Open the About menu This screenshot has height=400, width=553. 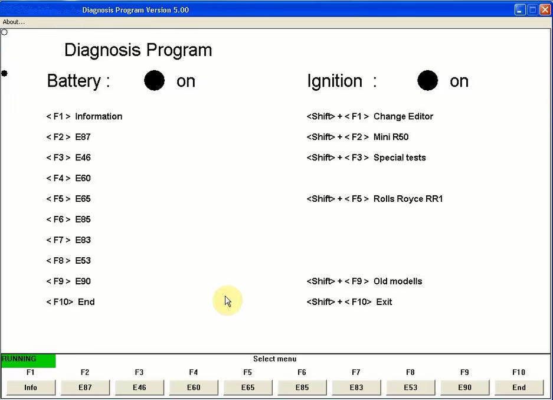[14, 22]
